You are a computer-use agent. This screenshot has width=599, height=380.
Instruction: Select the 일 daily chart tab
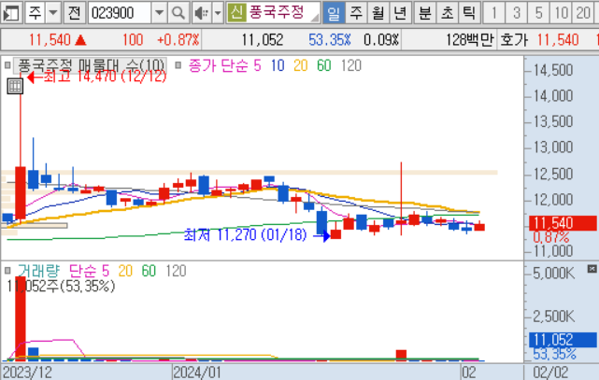334,13
